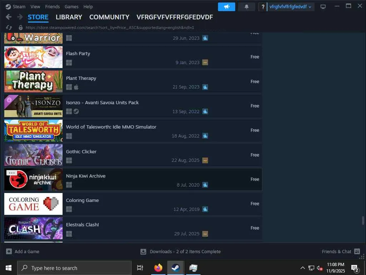Screen dimensions: 366x275
Task: Click the mixed review icon for Elestrals Clash!
Action: pos(205,233)
